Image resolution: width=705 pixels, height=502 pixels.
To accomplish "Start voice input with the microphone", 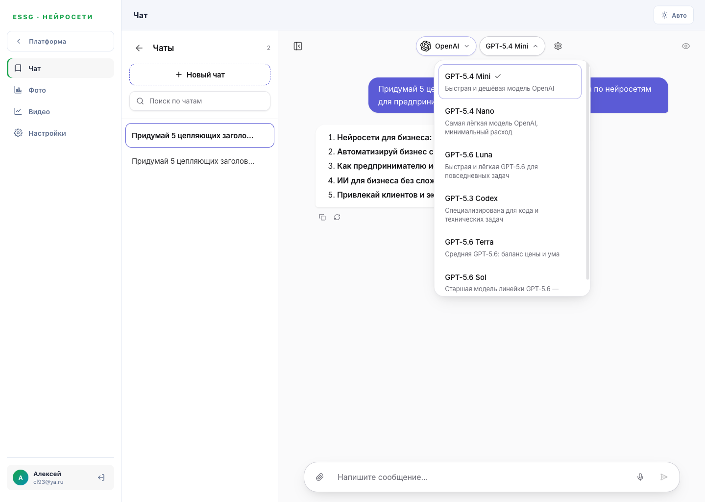I will coord(640,477).
